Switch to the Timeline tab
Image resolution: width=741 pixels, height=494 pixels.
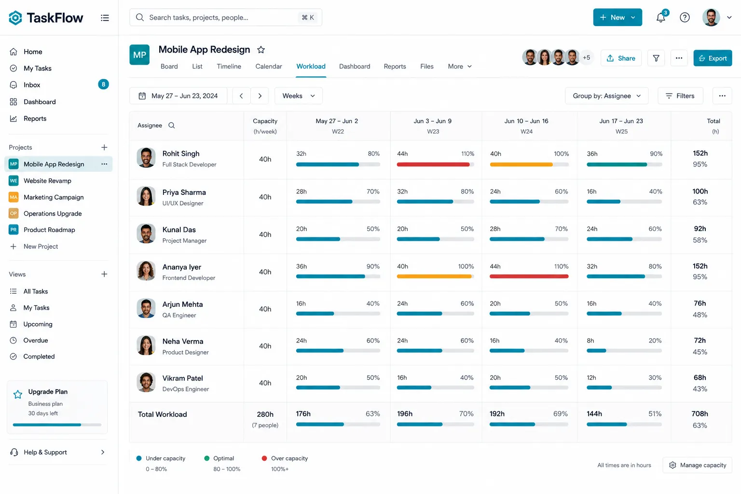point(229,67)
